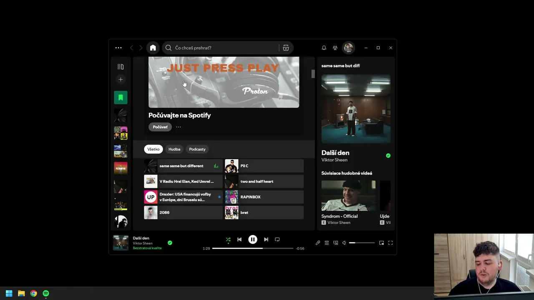The height and width of the screenshot is (300, 534).
Task: Enter full screen player view
Action: point(390,243)
